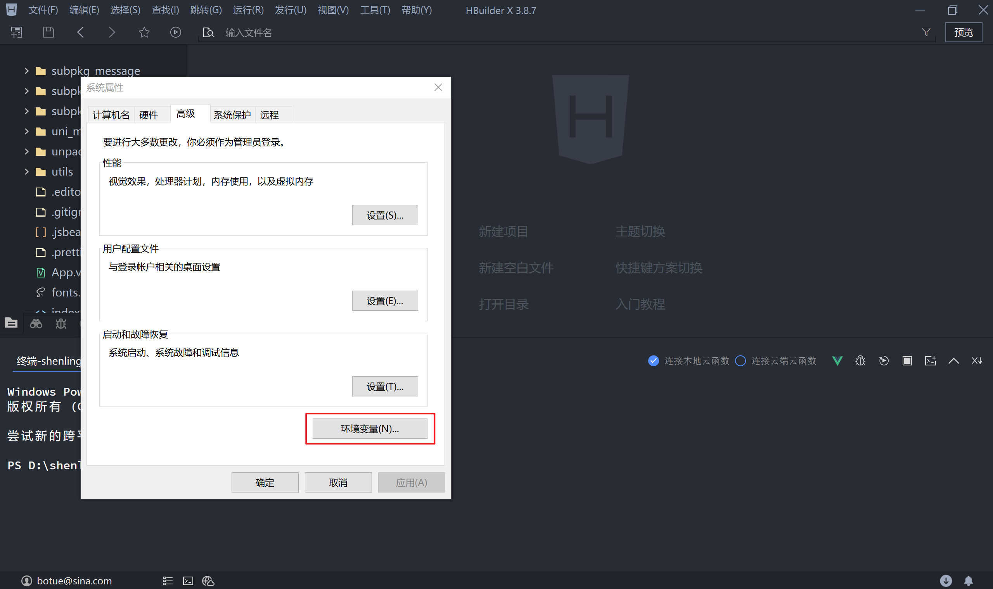Click the bookmark star icon
This screenshot has width=993, height=589.
(144, 32)
